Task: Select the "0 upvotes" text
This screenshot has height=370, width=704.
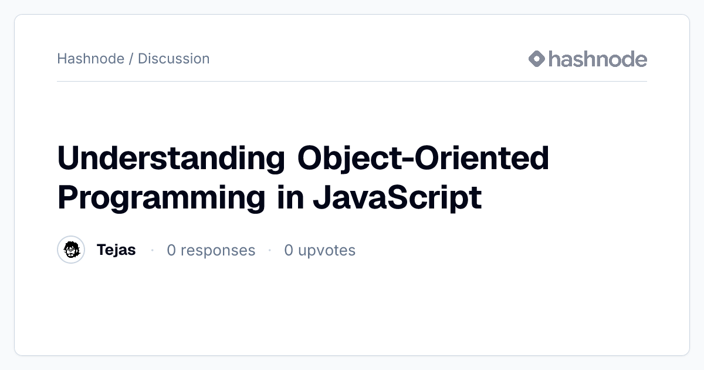Action: 320,251
